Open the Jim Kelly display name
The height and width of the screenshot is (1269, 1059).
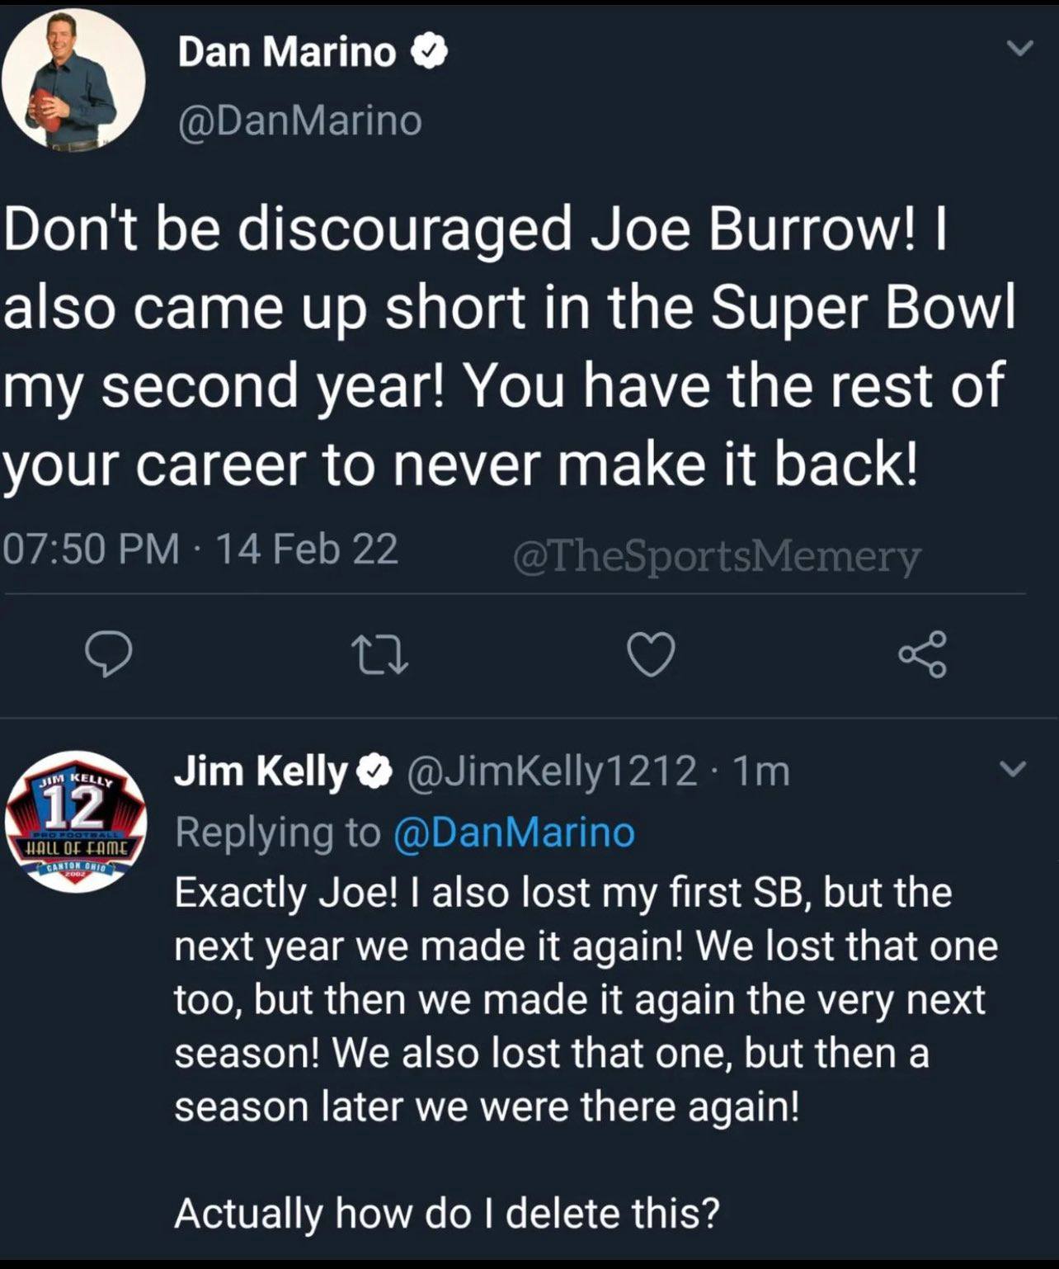pos(261,771)
